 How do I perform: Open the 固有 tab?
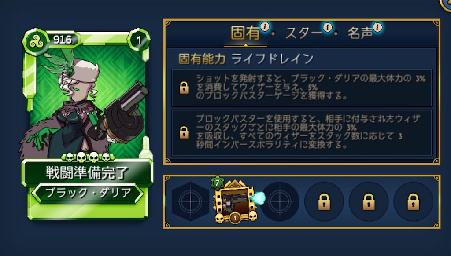[x=245, y=33]
